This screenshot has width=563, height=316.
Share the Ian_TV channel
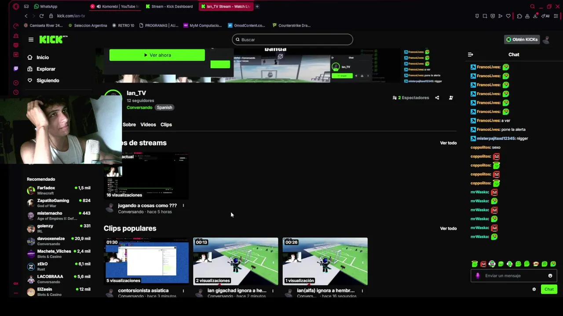[x=437, y=98]
